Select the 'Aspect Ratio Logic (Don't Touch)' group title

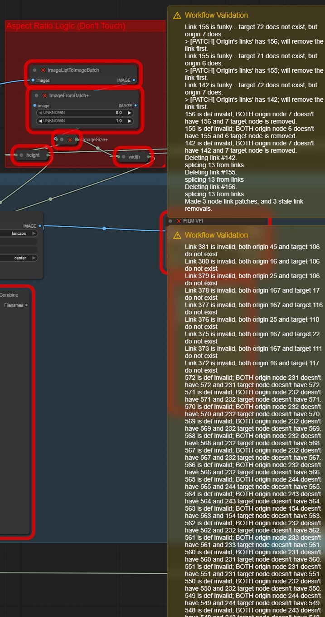[x=66, y=26]
